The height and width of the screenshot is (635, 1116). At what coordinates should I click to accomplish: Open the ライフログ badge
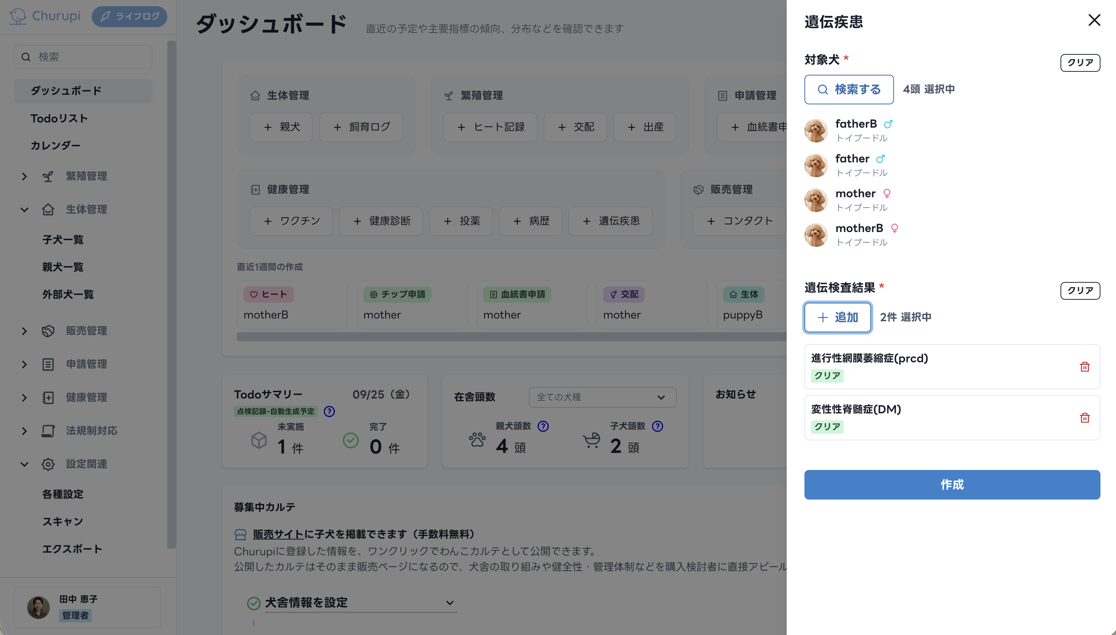pyautogui.click(x=130, y=17)
